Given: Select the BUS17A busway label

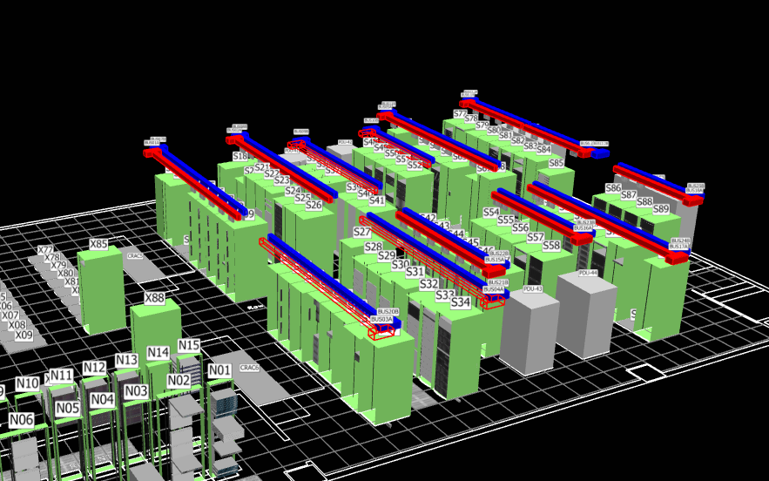Looking at the screenshot, I should point(678,247).
